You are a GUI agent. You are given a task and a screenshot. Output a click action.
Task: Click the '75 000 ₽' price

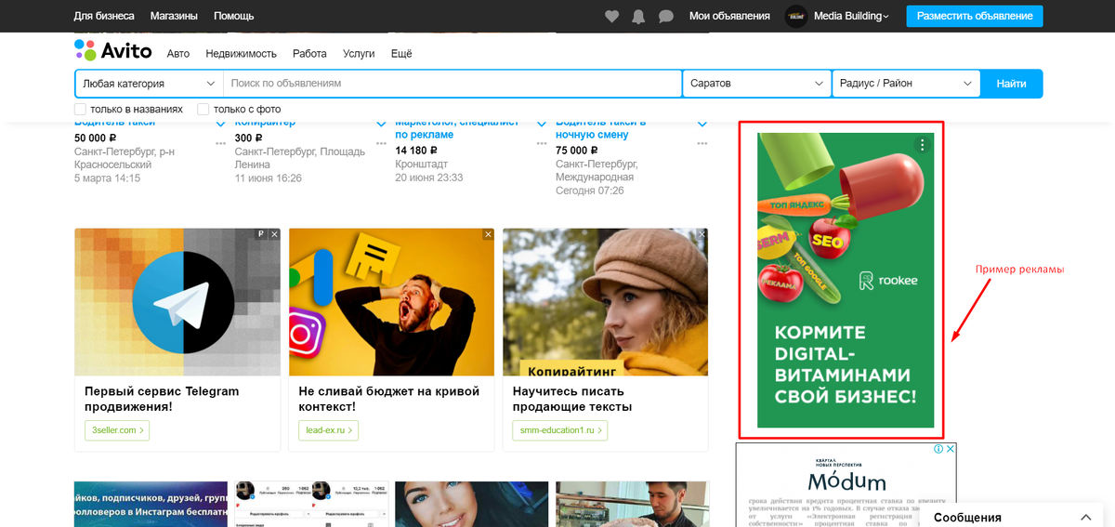(x=576, y=151)
